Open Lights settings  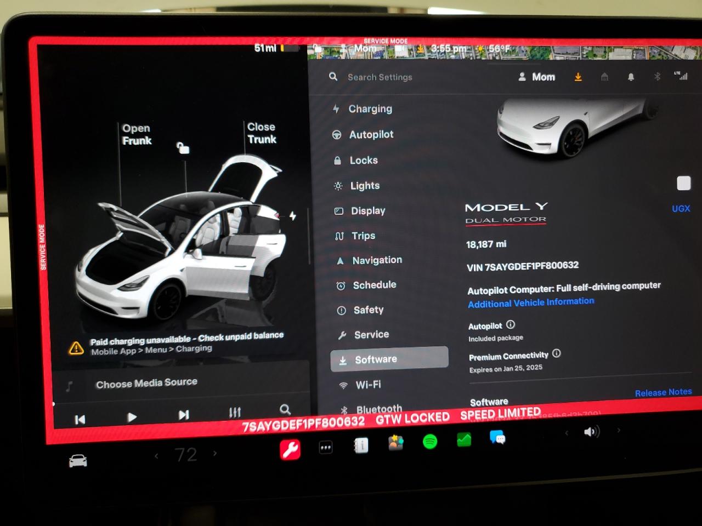tap(365, 186)
